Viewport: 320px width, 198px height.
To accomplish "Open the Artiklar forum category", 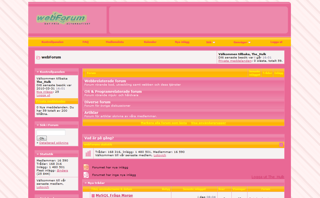I will tap(91, 113).
